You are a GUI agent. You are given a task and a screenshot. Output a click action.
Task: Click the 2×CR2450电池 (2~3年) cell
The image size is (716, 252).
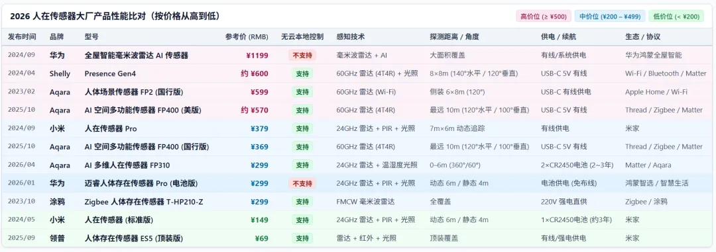tap(577, 165)
